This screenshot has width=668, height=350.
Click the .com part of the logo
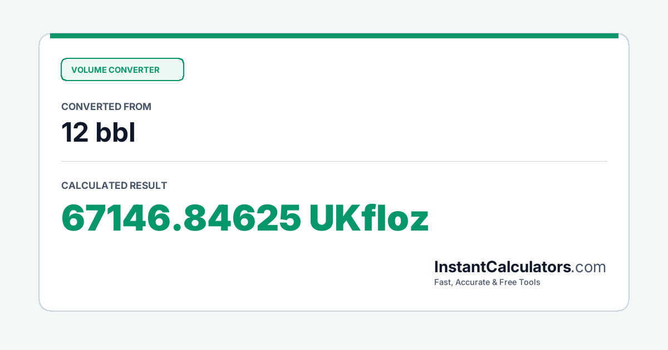pyautogui.click(x=589, y=267)
